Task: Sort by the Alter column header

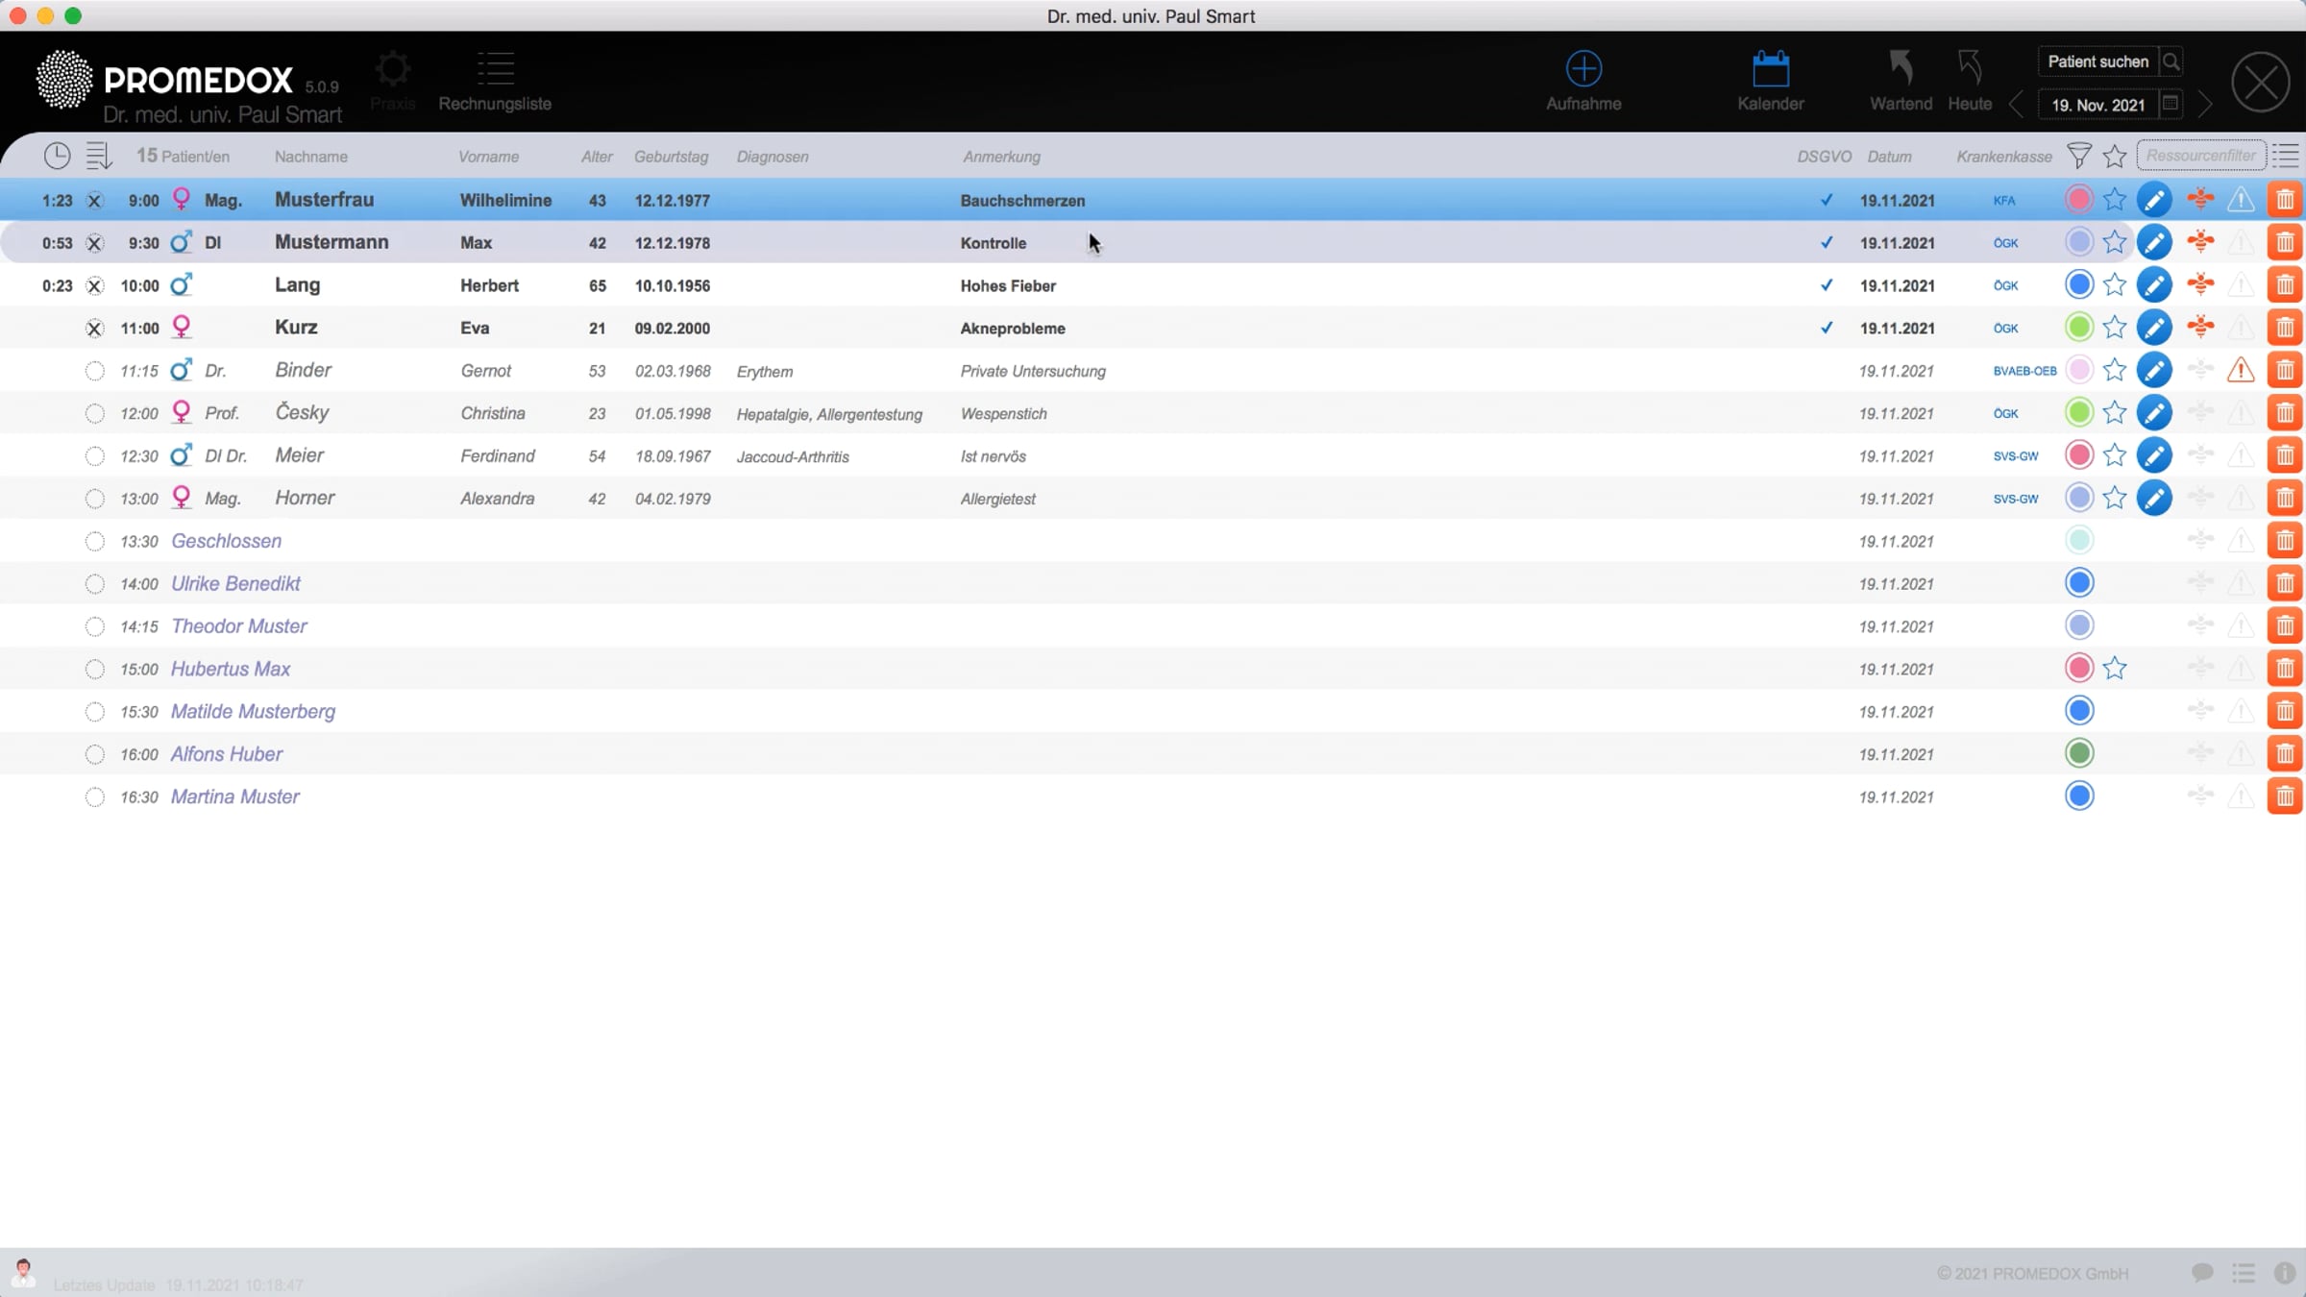Action: pos(597,157)
